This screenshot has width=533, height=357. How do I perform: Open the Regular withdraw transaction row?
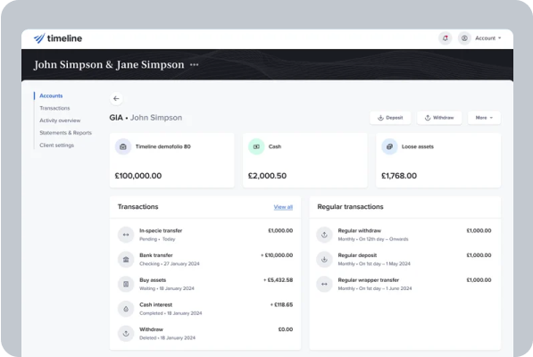(404, 235)
